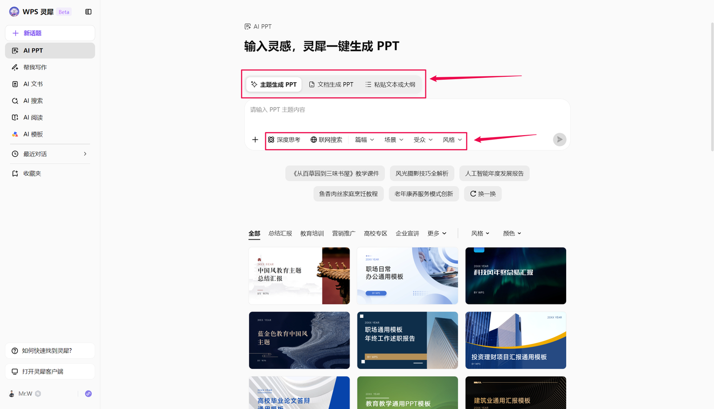Click the purple icon beside Mr.W
This screenshot has height=409, width=714.
[88, 394]
